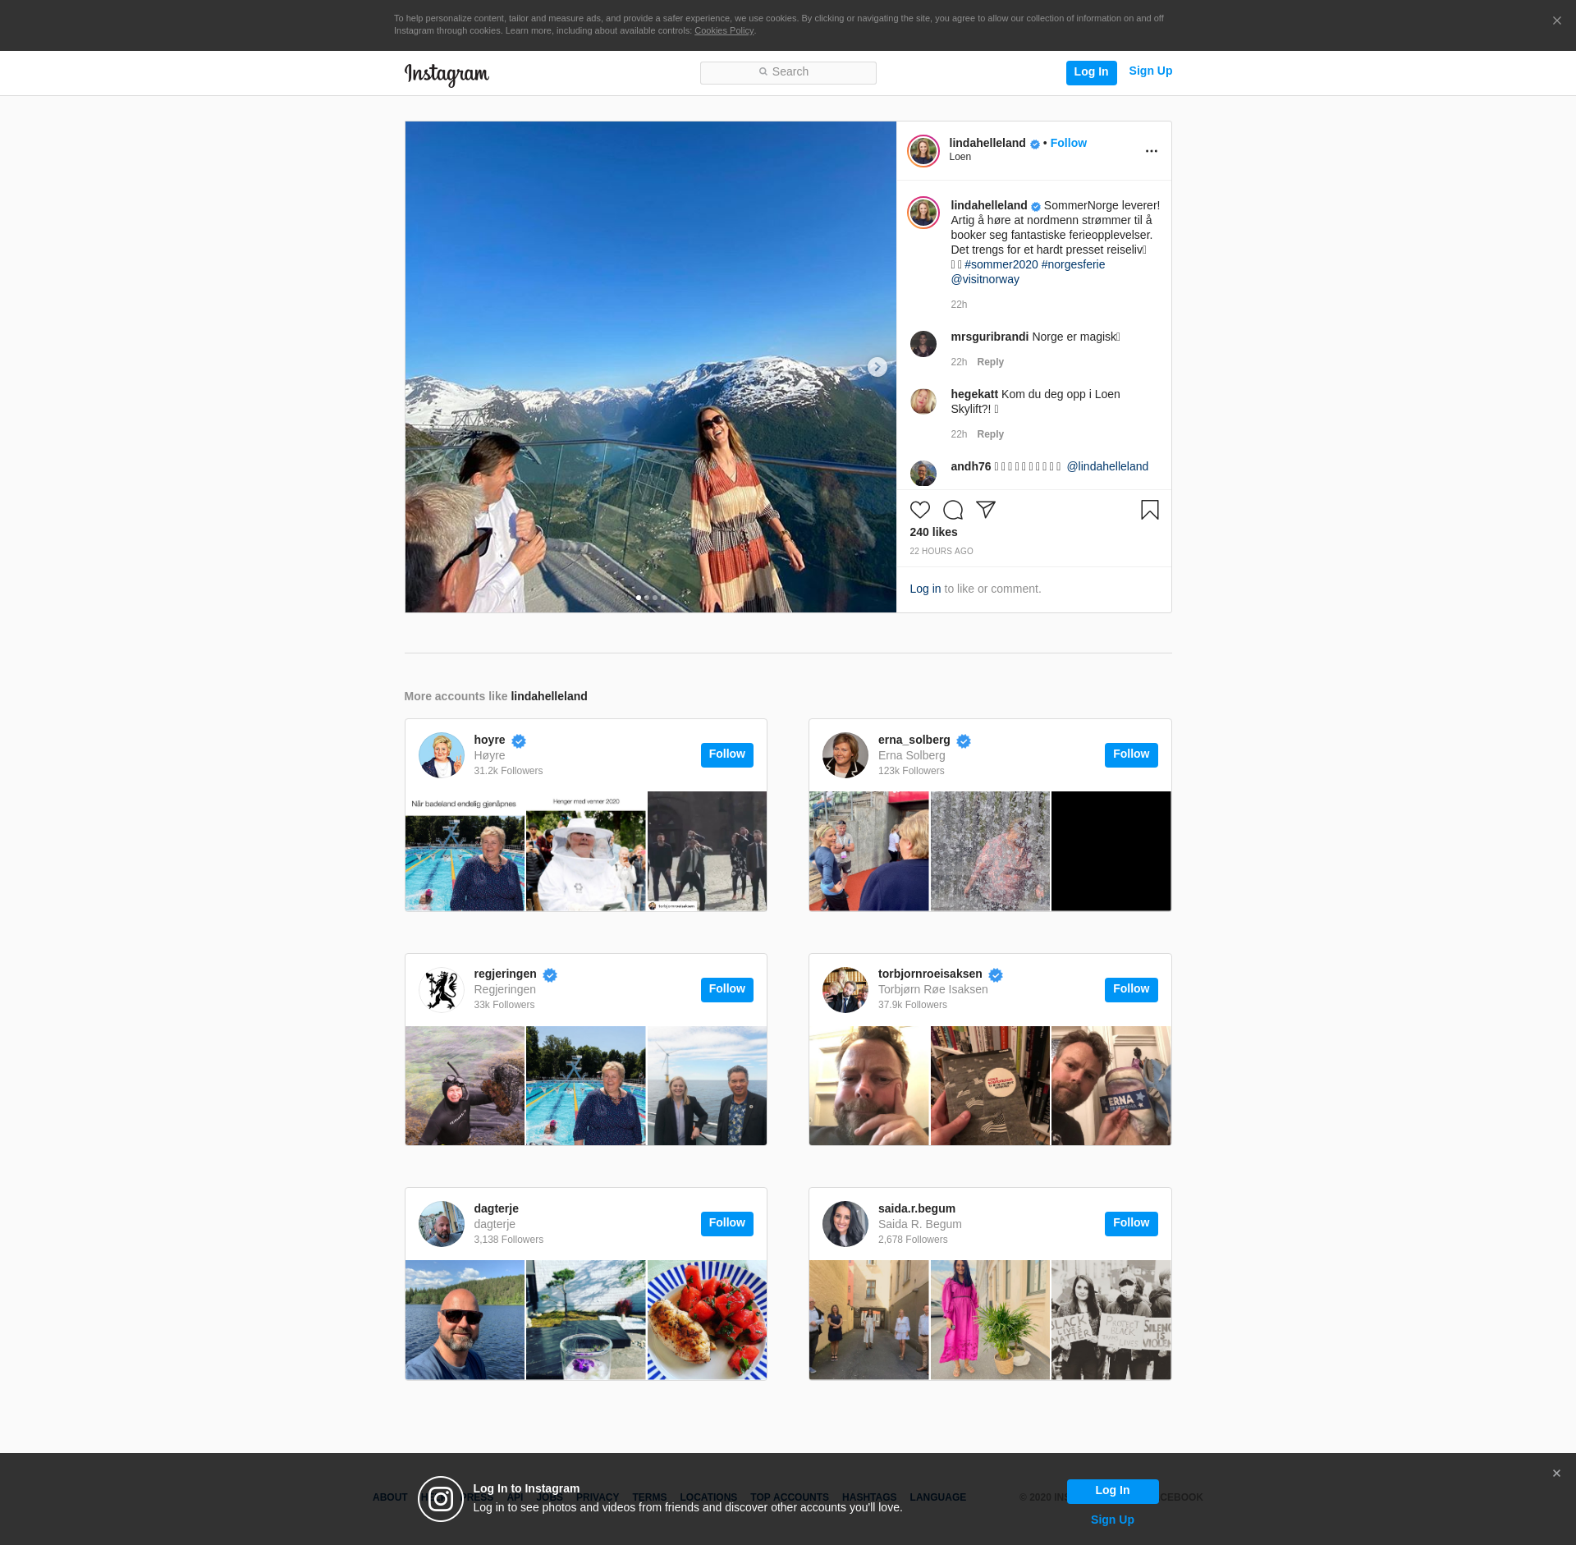Image resolution: width=1576 pixels, height=1545 pixels.
Task: Follow the hoyre account
Action: pyautogui.click(x=726, y=754)
